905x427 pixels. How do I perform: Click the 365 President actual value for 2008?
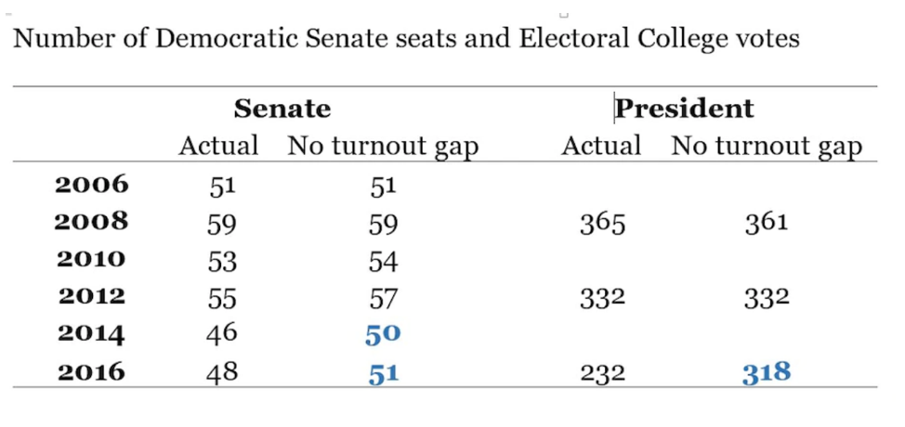602,224
